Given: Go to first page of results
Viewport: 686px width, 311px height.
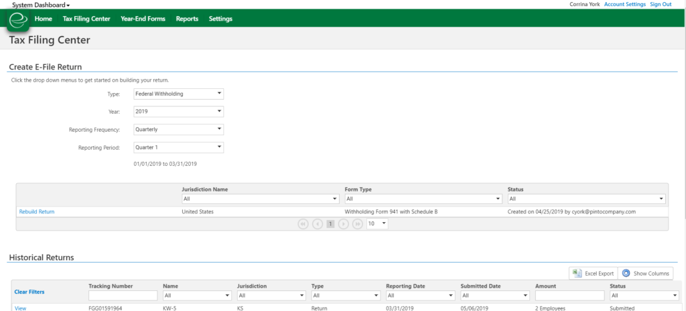Looking at the screenshot, I should (302, 224).
